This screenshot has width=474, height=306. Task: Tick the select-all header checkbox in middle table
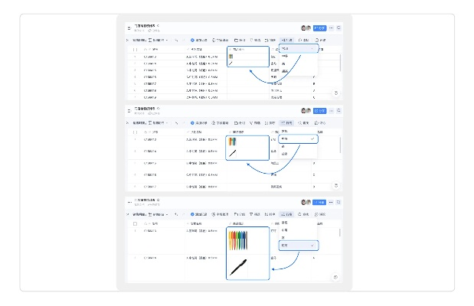tap(136, 131)
